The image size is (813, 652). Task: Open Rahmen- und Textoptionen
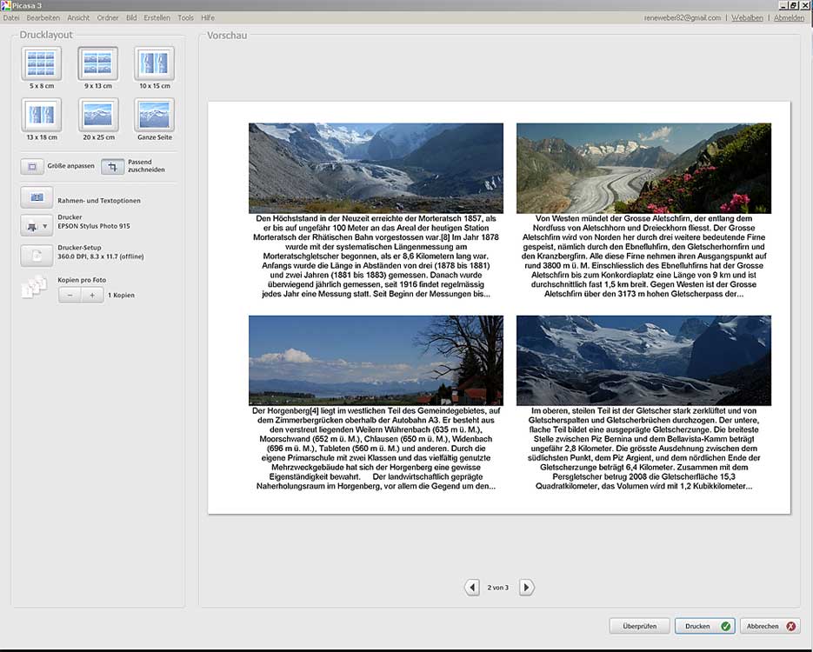coord(37,198)
